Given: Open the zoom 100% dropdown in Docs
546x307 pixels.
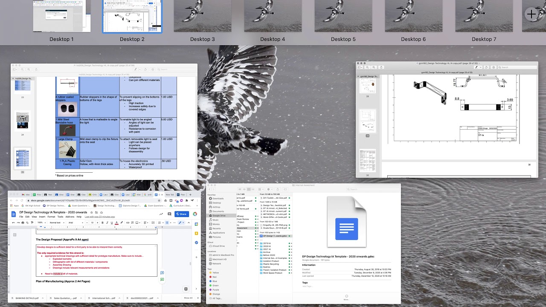Looking at the screenshot, I should [41, 223].
